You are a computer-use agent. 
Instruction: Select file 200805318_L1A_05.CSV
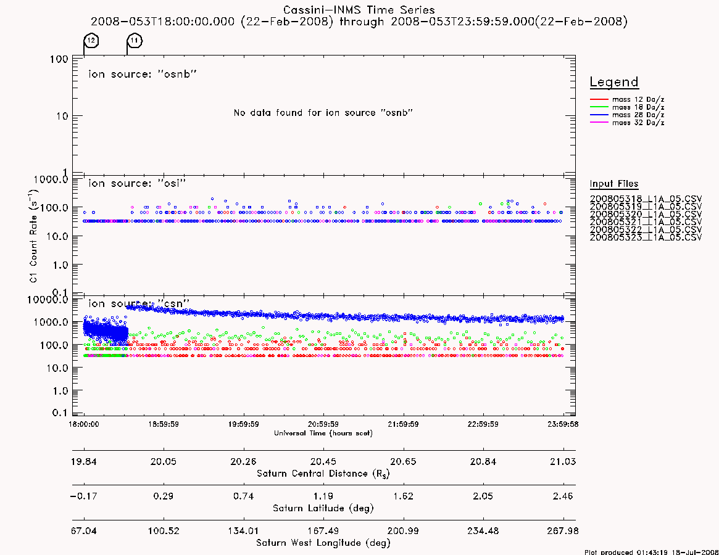click(x=646, y=199)
